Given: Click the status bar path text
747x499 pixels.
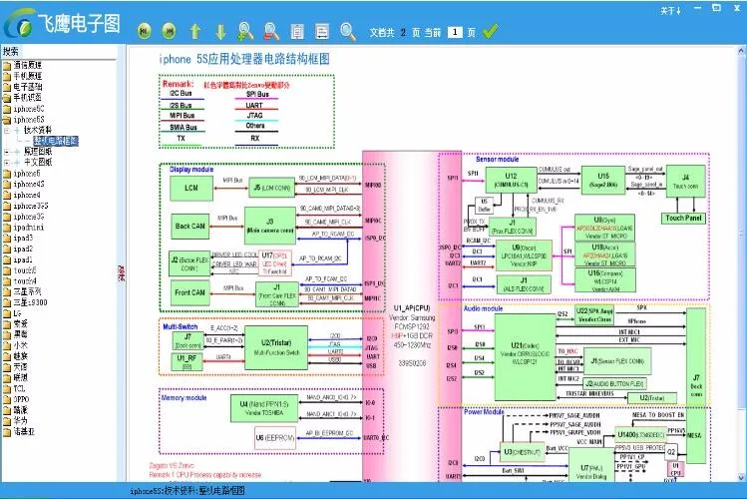Looking at the screenshot, I should (187, 491).
